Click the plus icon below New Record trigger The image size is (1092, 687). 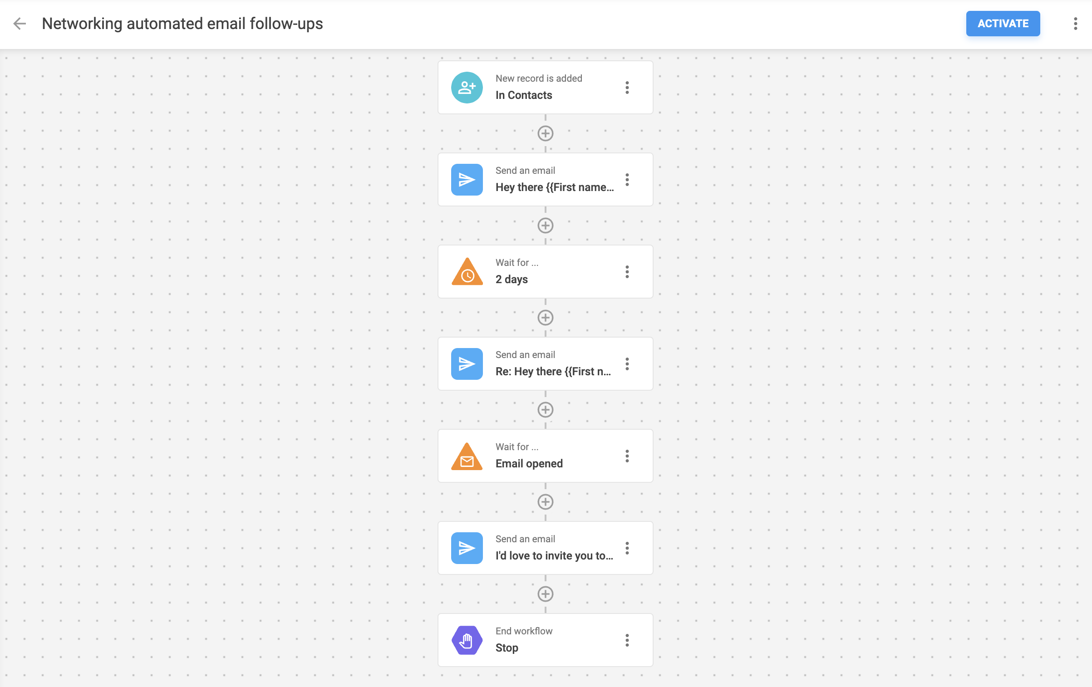545,134
